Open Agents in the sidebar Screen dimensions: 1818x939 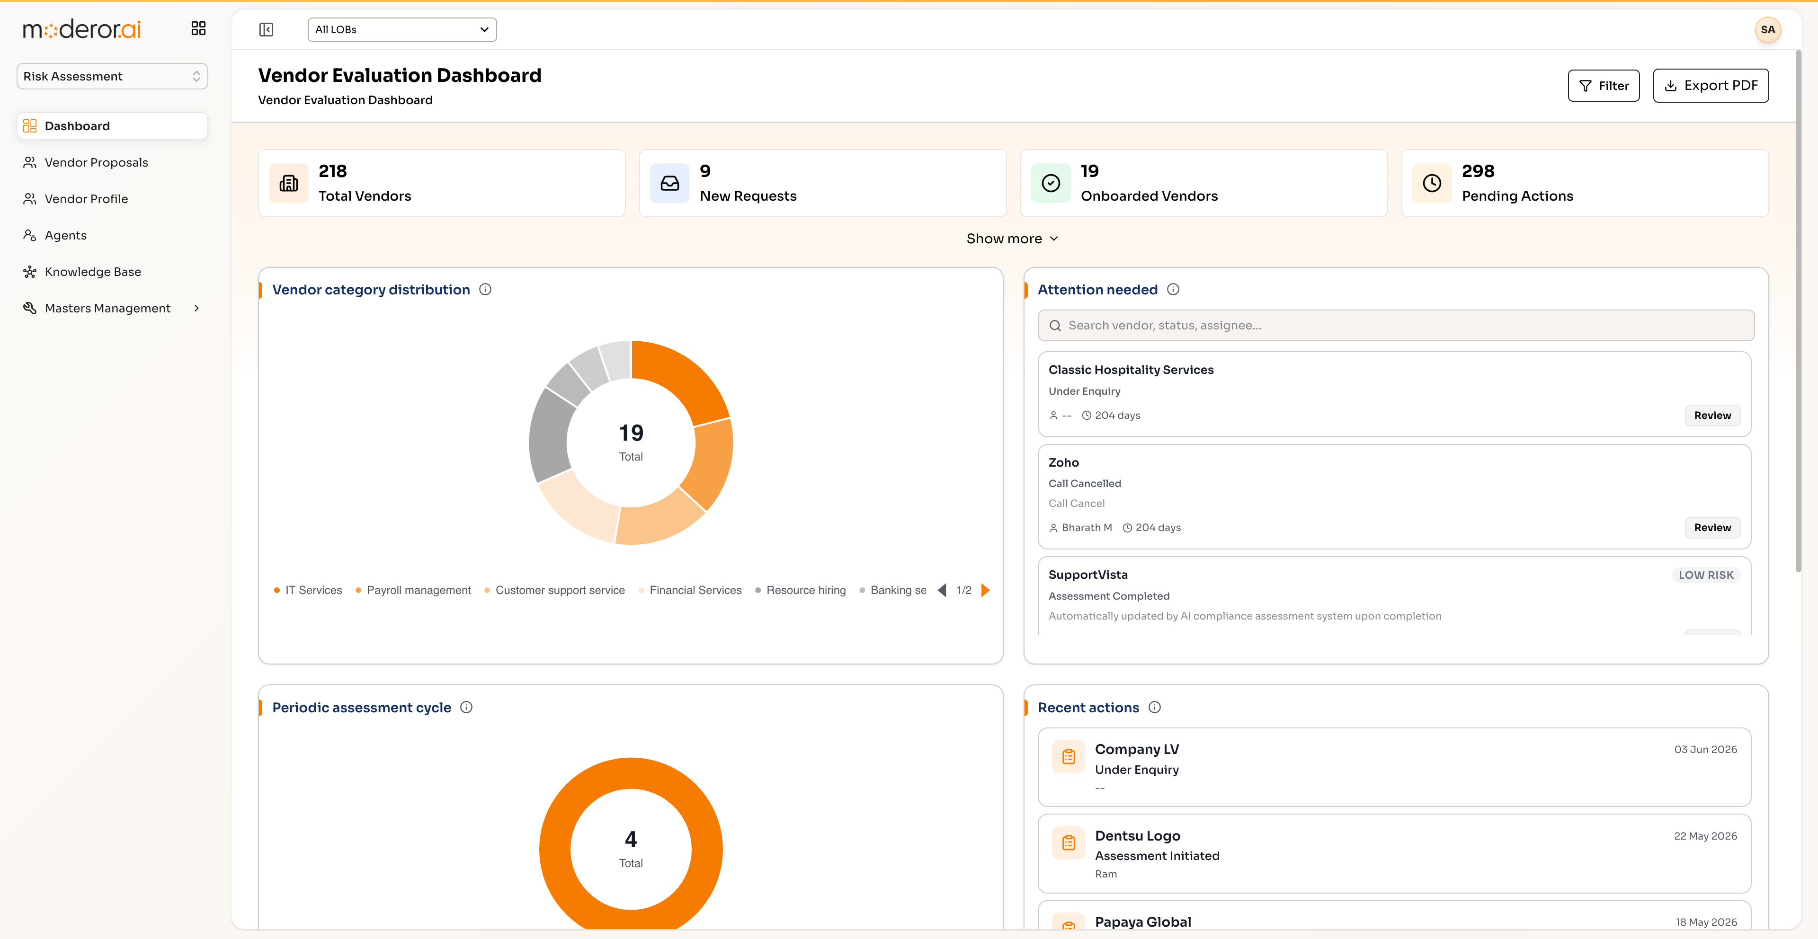coord(112,235)
